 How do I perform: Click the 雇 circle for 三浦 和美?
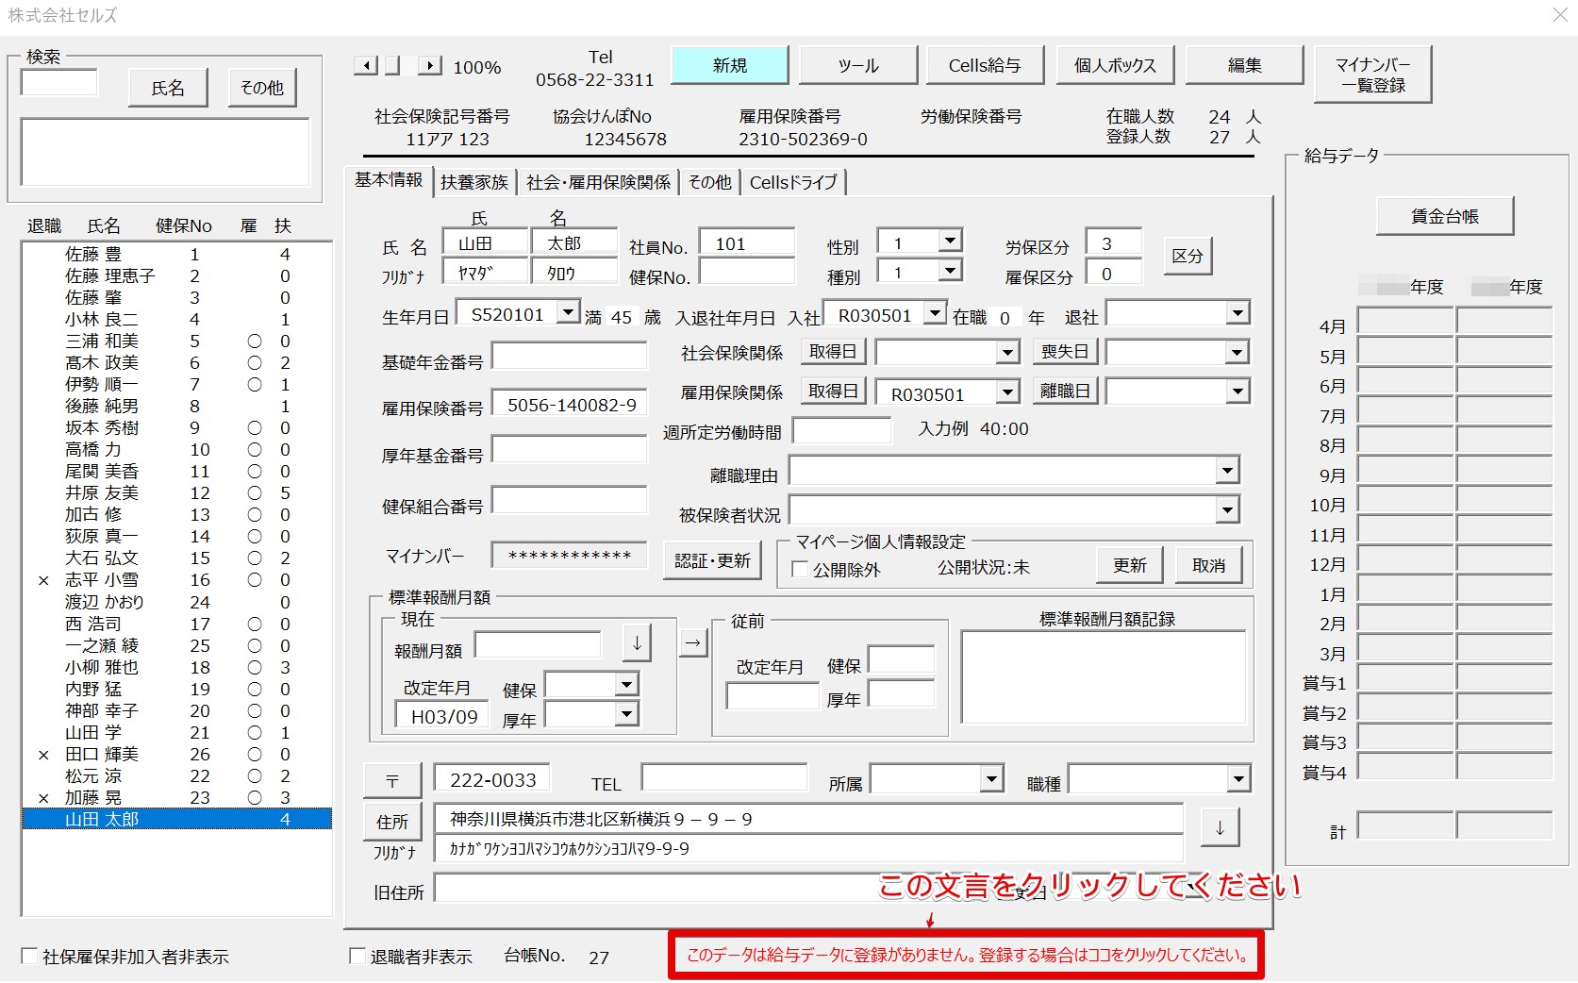point(255,341)
